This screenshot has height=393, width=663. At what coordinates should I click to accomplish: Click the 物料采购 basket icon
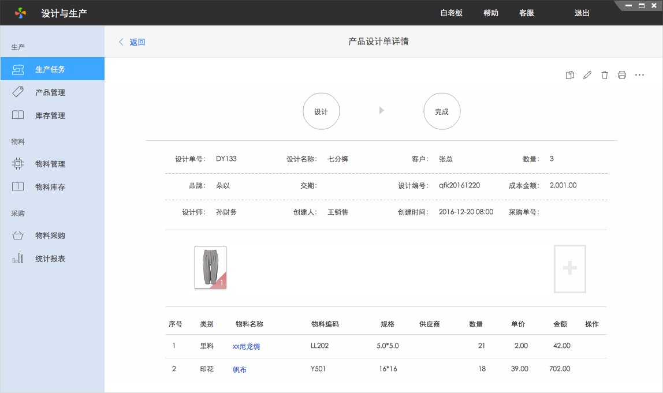(18, 235)
